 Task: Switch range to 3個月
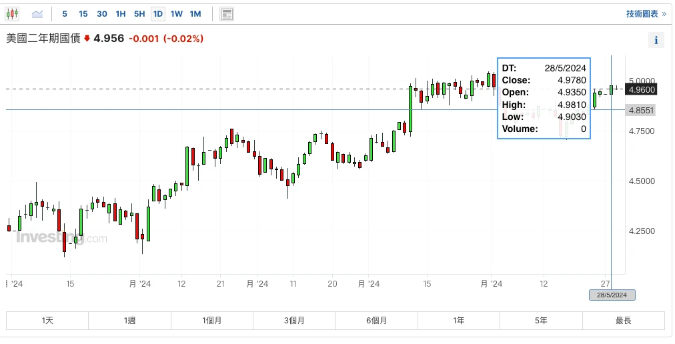(294, 321)
